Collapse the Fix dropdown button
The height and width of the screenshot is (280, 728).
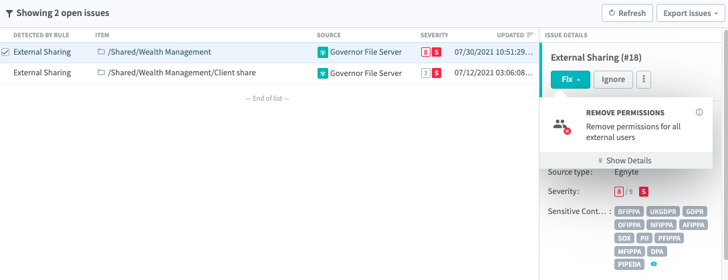pyautogui.click(x=570, y=79)
